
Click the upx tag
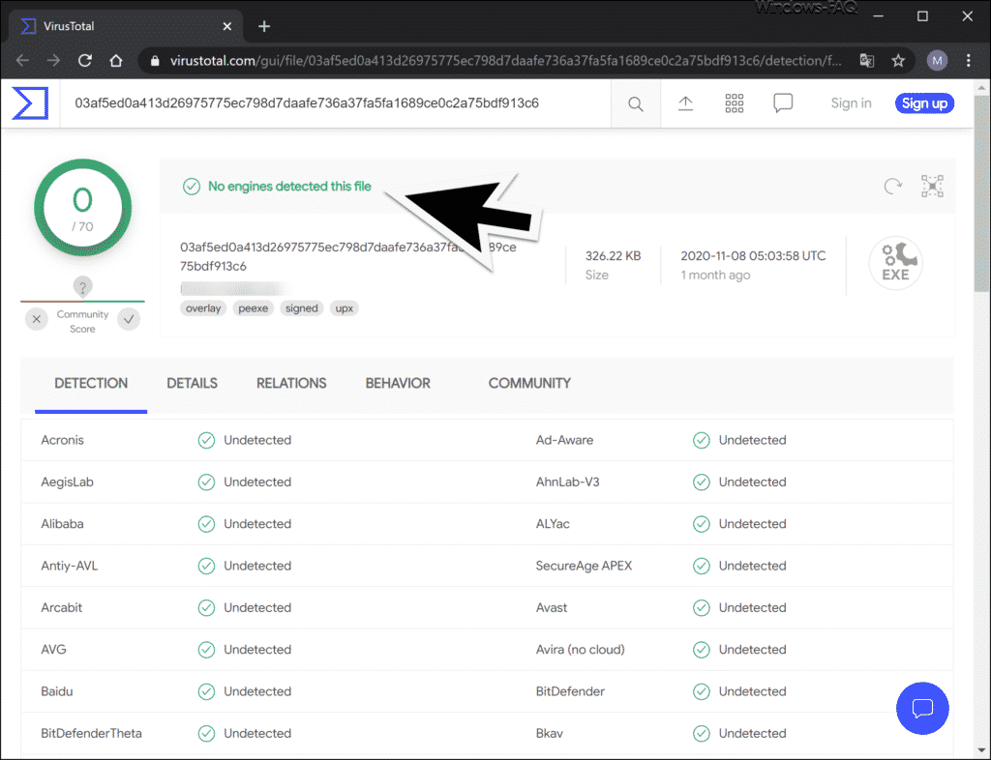point(344,308)
